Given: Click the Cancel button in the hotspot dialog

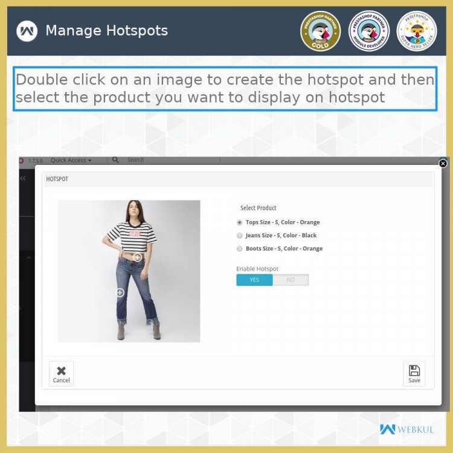Looking at the screenshot, I should tap(61, 374).
